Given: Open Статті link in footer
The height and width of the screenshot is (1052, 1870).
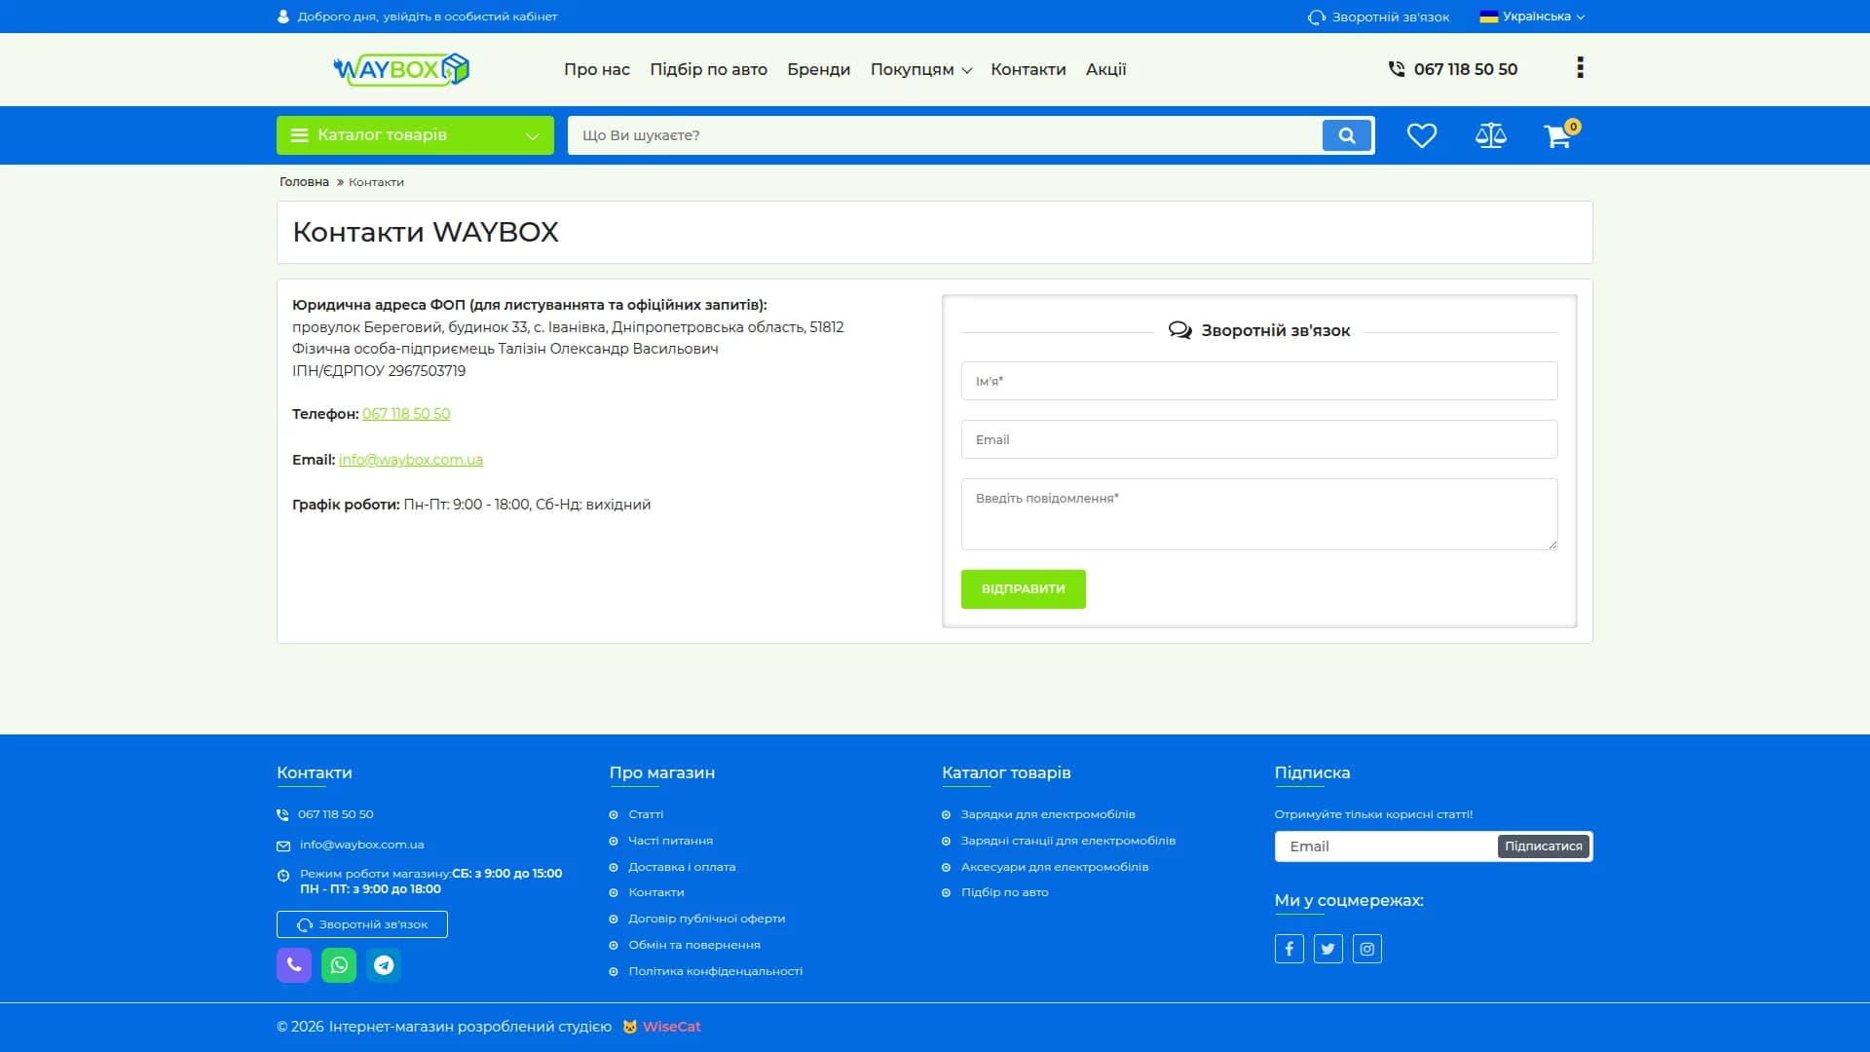Looking at the screenshot, I should pos(646,814).
